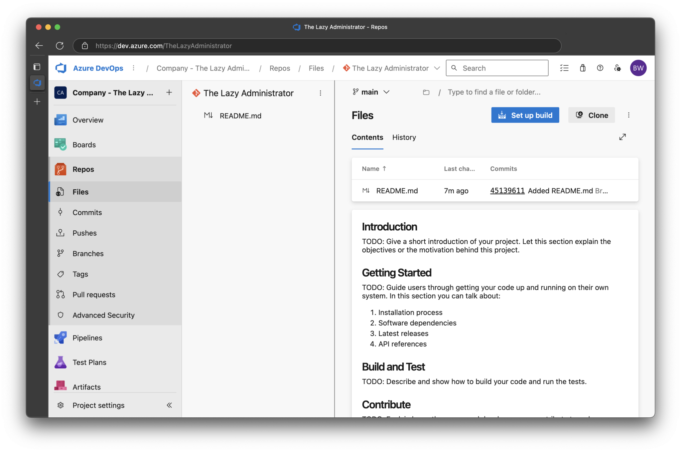Go back with browser back arrow

[39, 46]
